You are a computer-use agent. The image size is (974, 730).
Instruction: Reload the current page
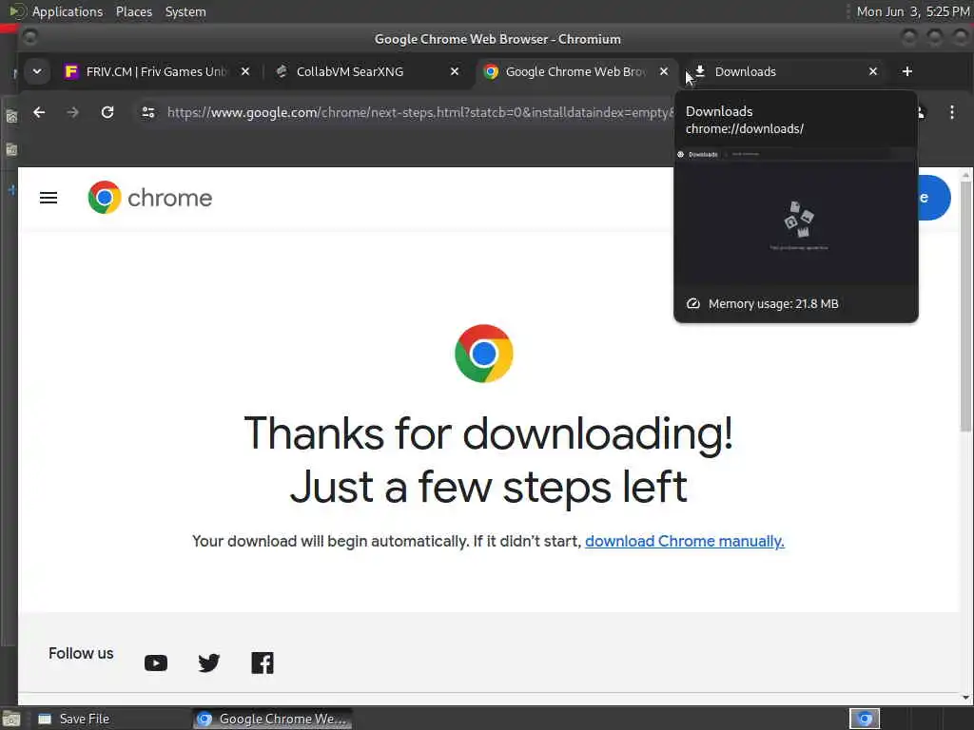107,112
